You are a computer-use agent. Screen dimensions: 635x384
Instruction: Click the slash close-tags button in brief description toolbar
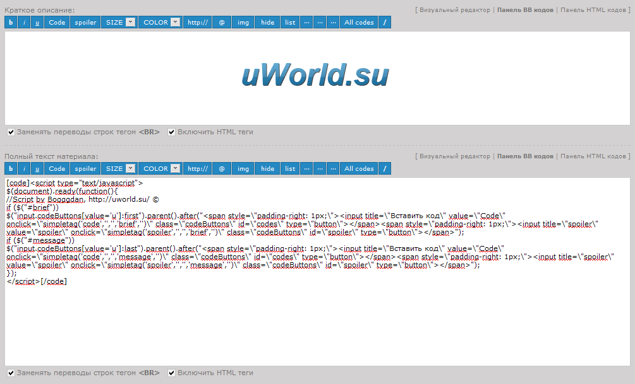tap(385, 22)
